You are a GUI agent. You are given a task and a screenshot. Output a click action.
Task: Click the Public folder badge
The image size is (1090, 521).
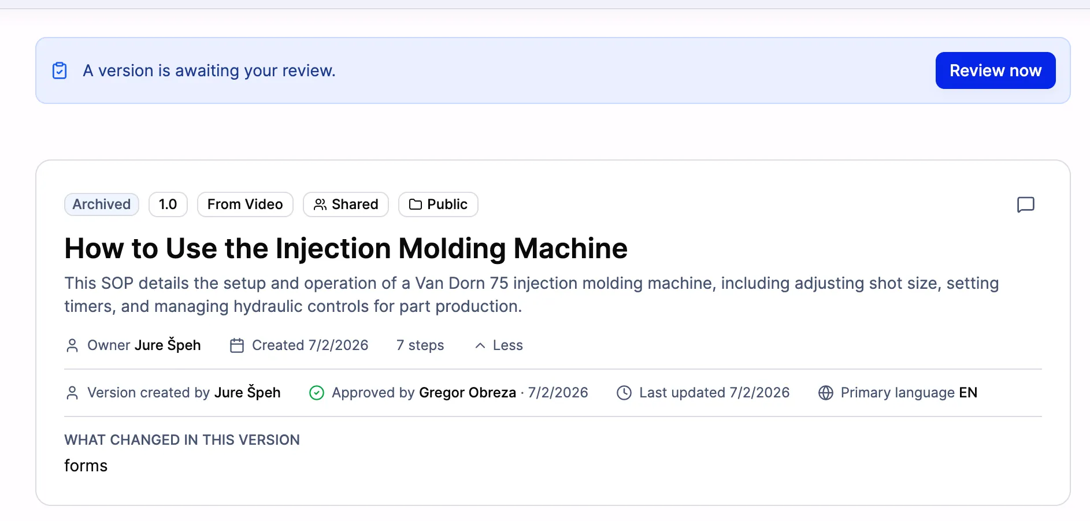tap(438, 204)
